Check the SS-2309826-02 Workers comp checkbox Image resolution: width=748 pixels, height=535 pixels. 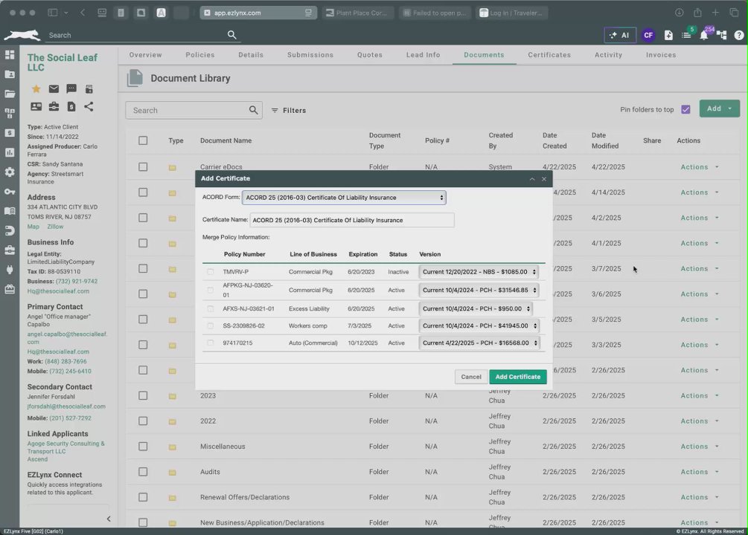coord(211,326)
